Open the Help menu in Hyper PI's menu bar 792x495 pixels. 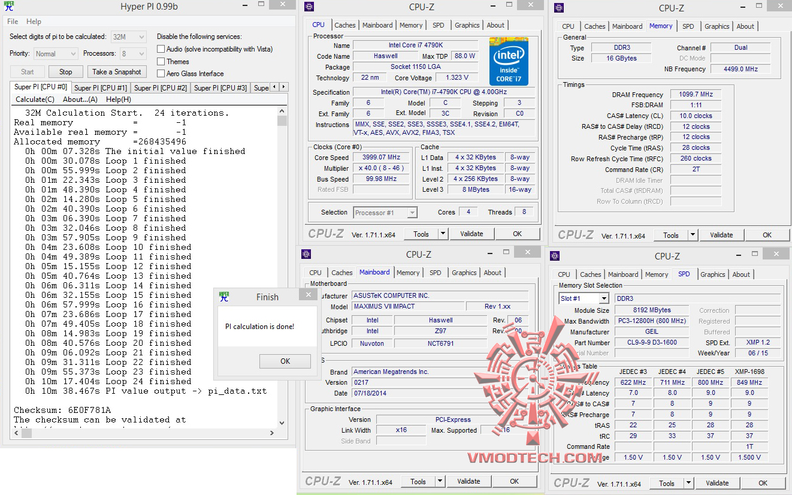pyautogui.click(x=34, y=22)
